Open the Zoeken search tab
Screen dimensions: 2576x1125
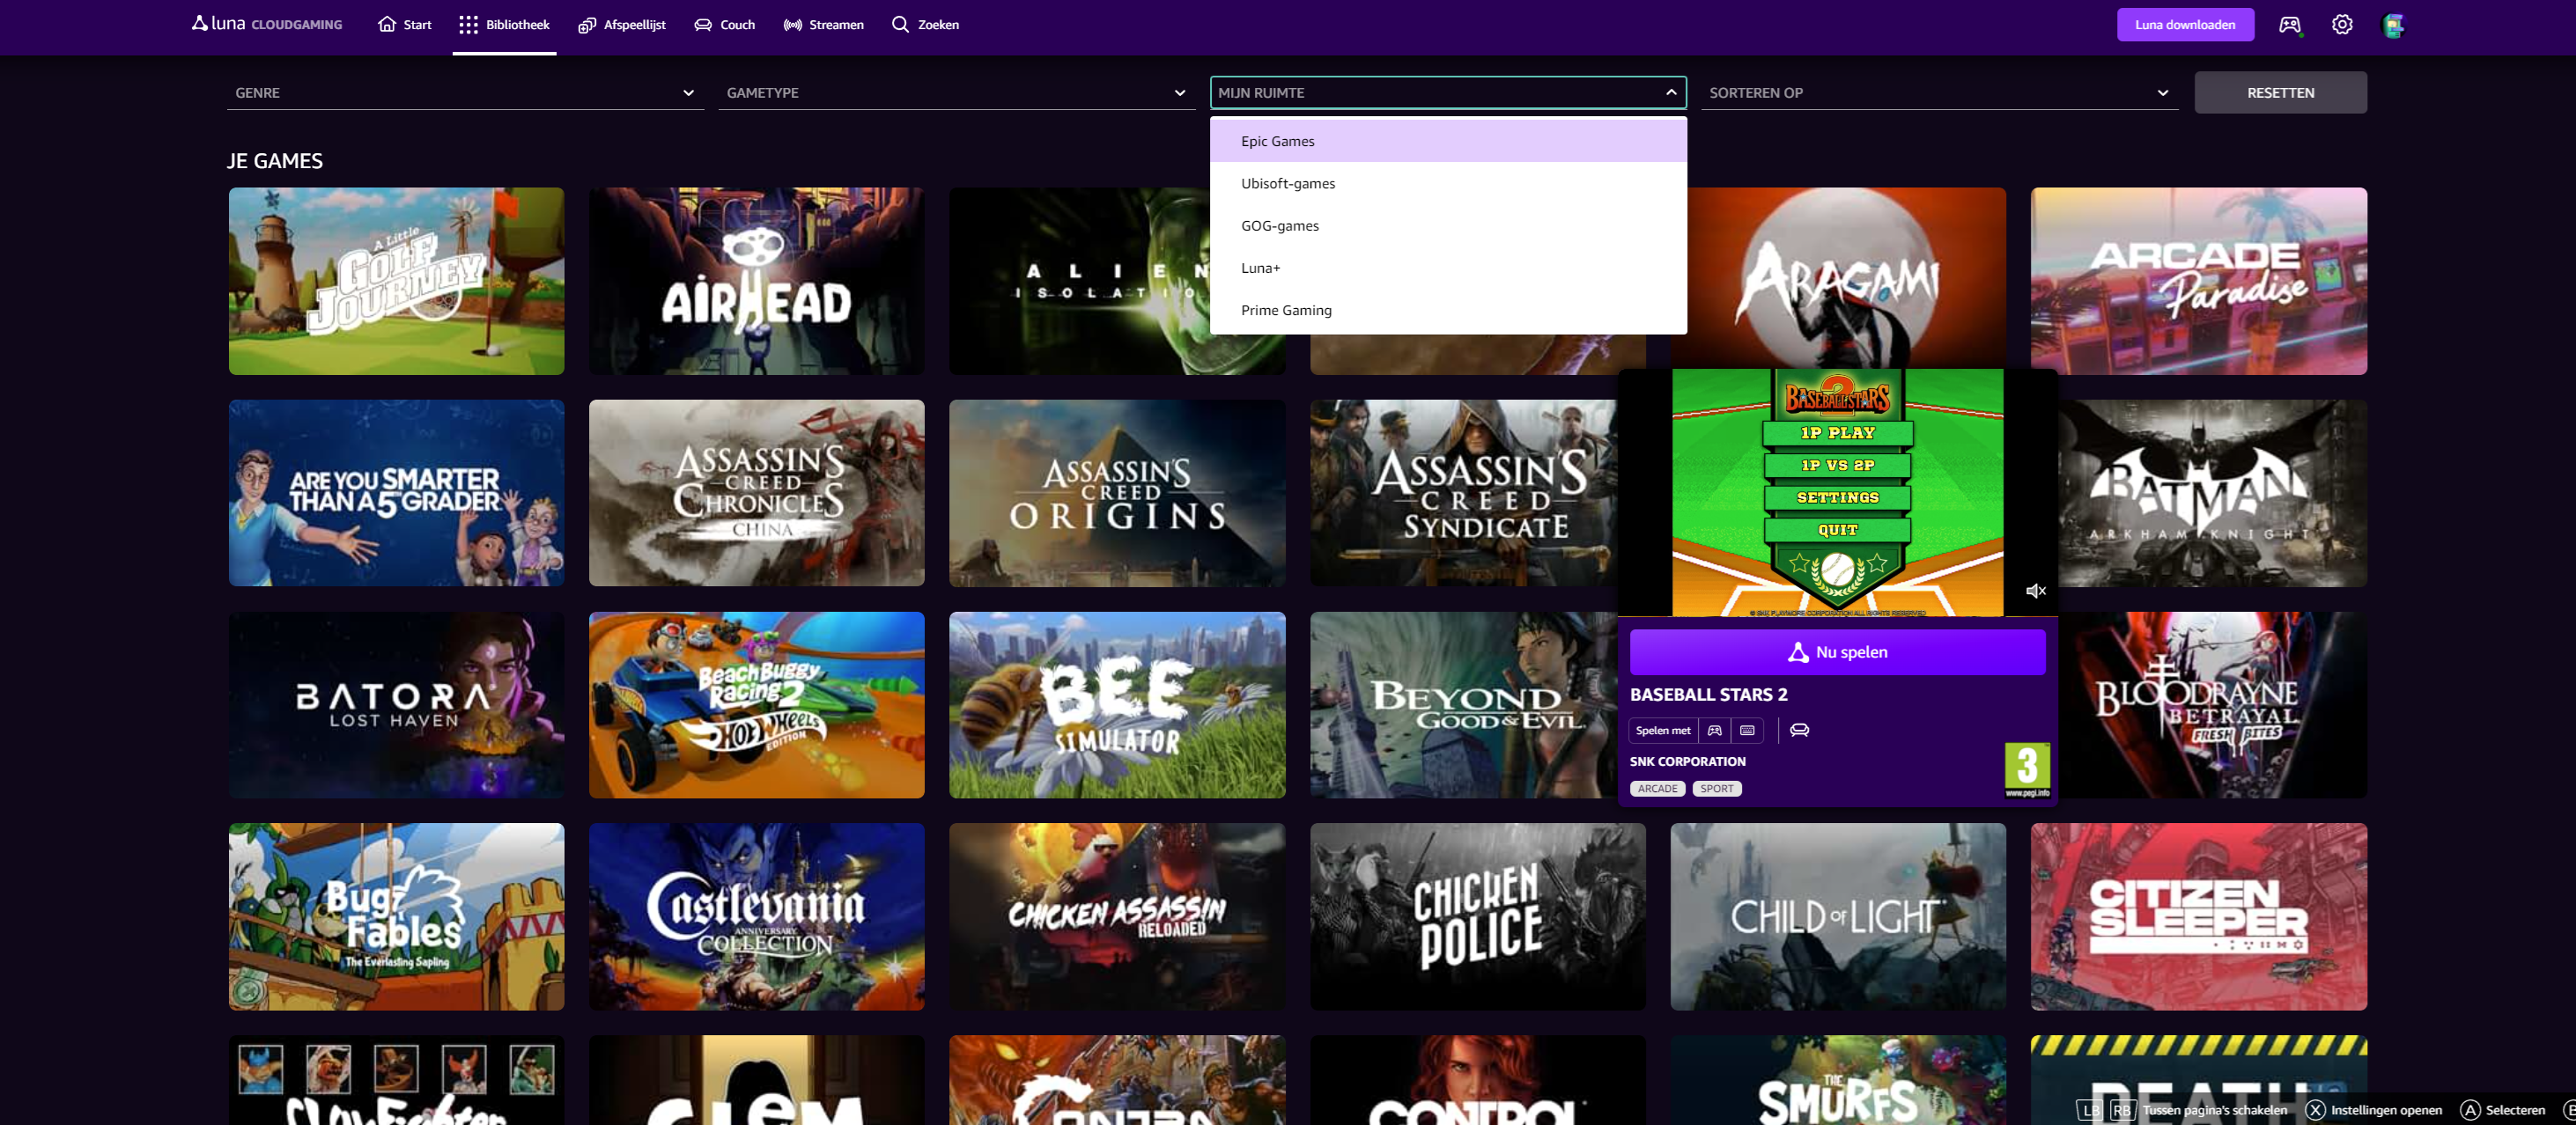(925, 24)
